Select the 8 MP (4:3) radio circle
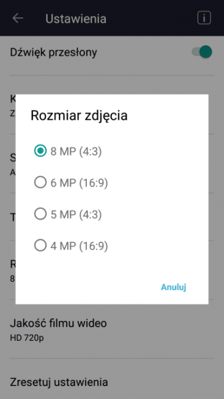224x399 pixels. click(40, 151)
